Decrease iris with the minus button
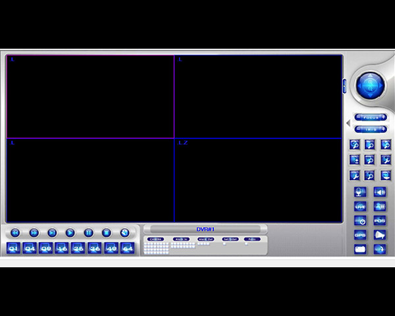This screenshot has width=395, height=316. tap(358, 129)
